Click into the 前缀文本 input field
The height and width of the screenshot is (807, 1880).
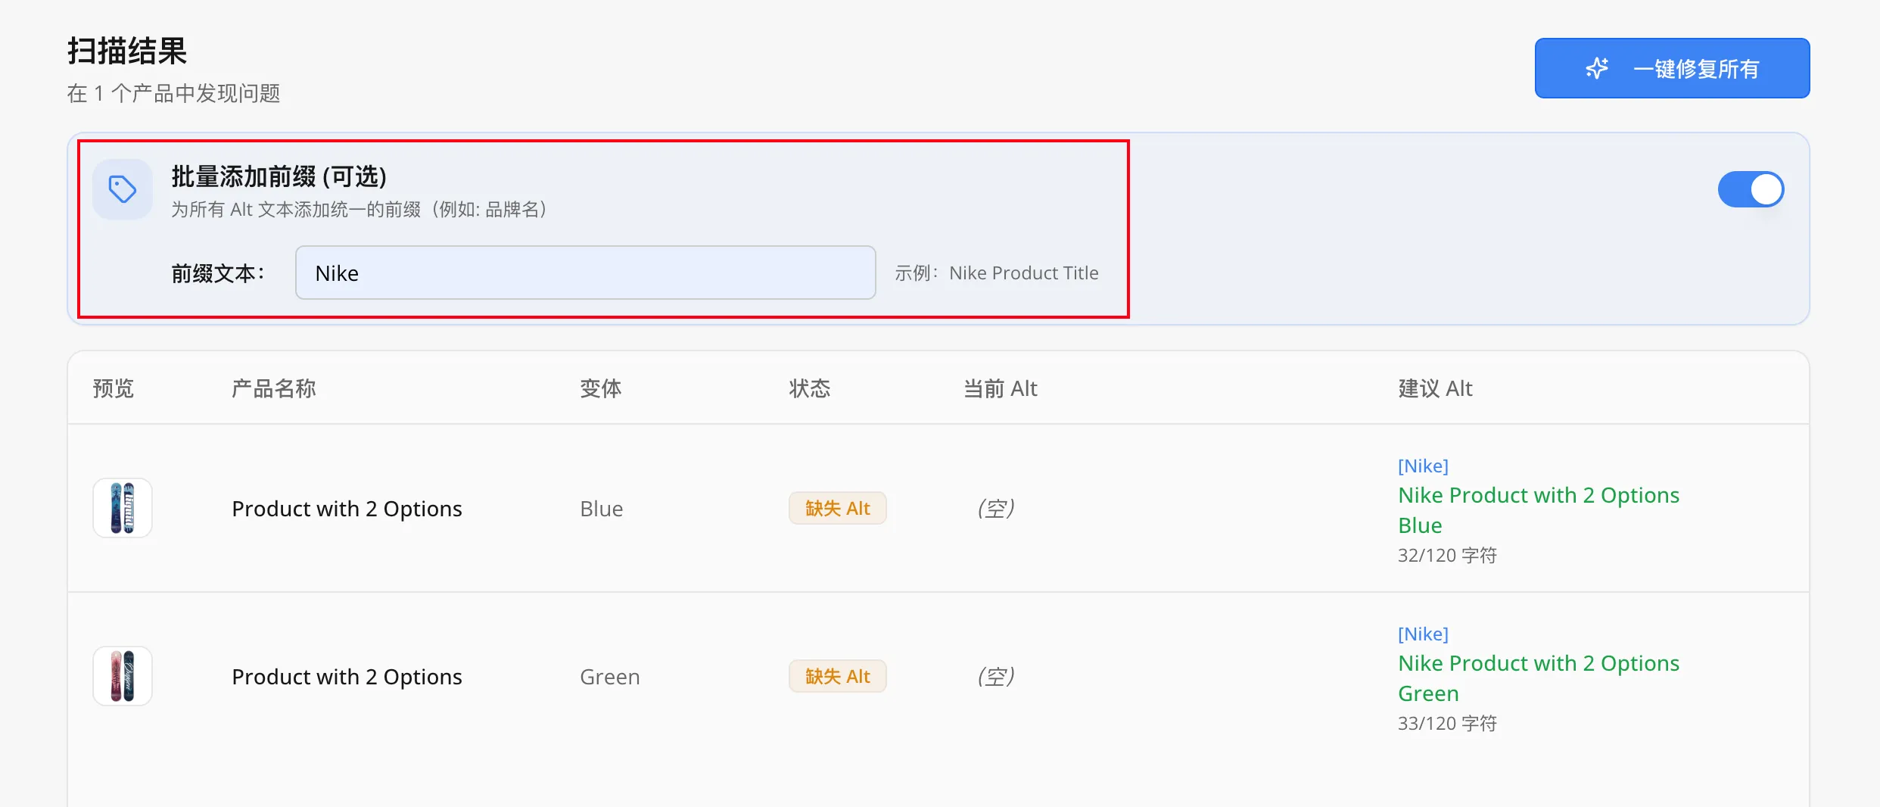(x=585, y=273)
